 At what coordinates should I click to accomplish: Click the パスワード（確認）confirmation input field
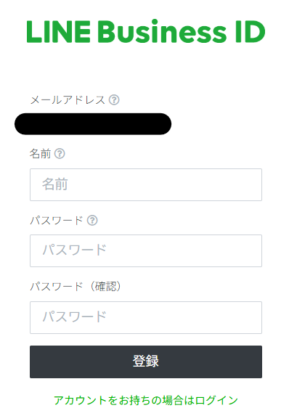click(146, 317)
